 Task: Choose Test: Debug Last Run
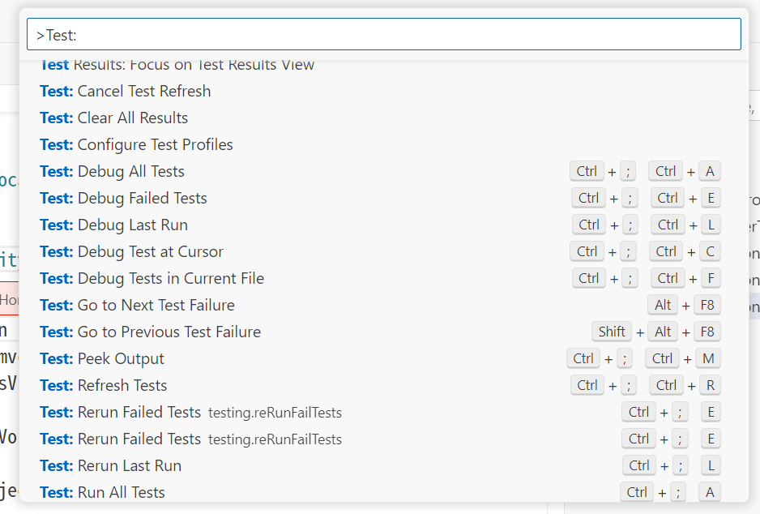(x=383, y=225)
